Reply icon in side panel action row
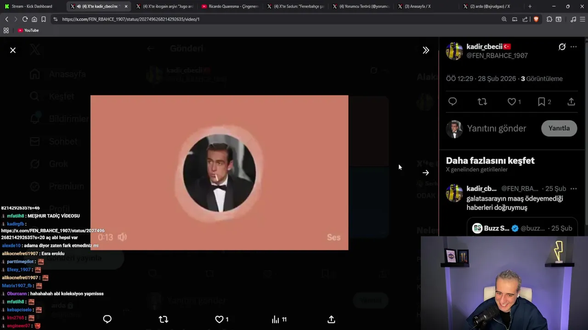 click(452, 101)
